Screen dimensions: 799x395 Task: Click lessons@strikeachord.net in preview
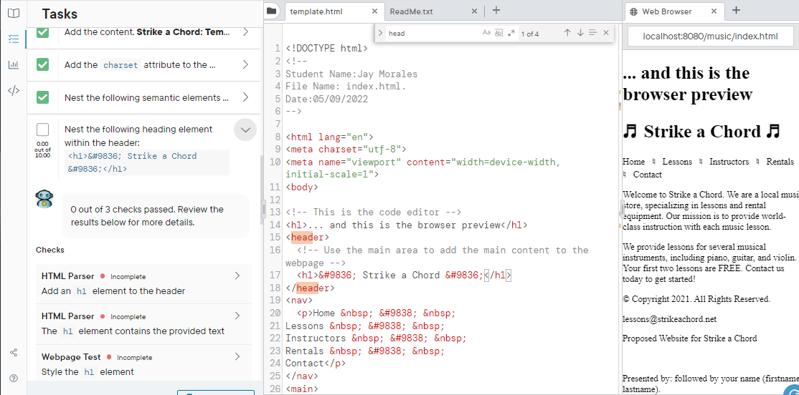point(669,319)
